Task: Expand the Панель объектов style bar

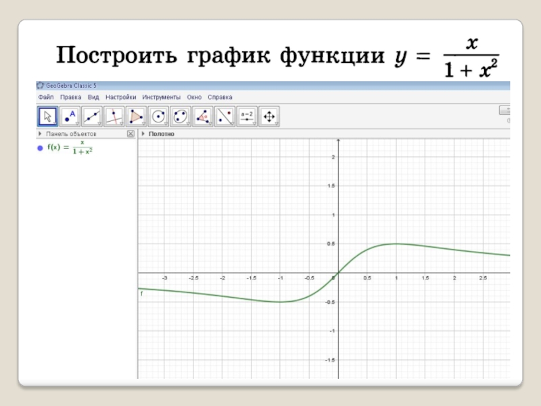Action: click(x=40, y=133)
